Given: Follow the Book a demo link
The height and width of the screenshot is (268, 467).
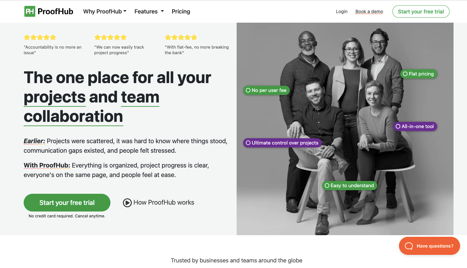Looking at the screenshot, I should (x=369, y=11).
